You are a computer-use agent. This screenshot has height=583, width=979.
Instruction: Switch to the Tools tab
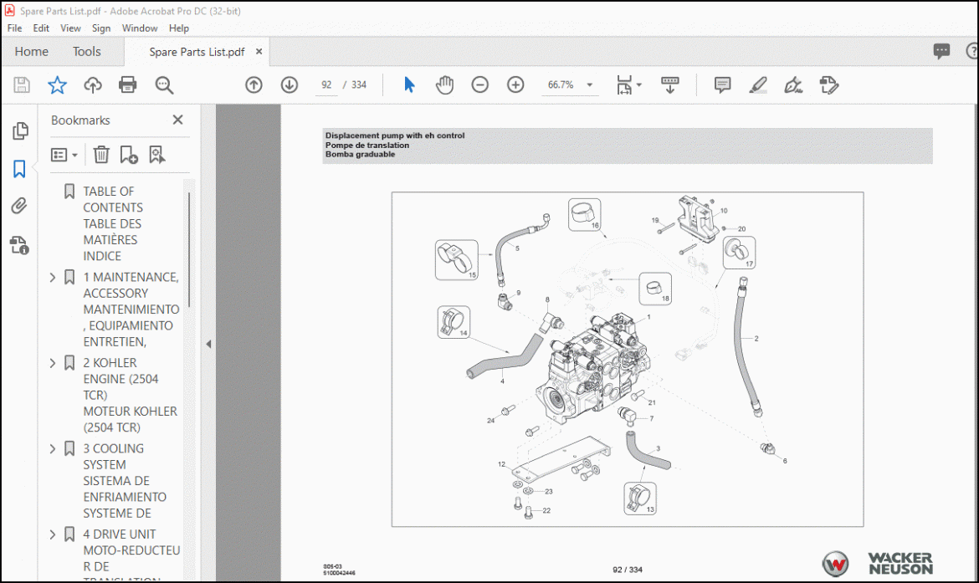(x=86, y=52)
